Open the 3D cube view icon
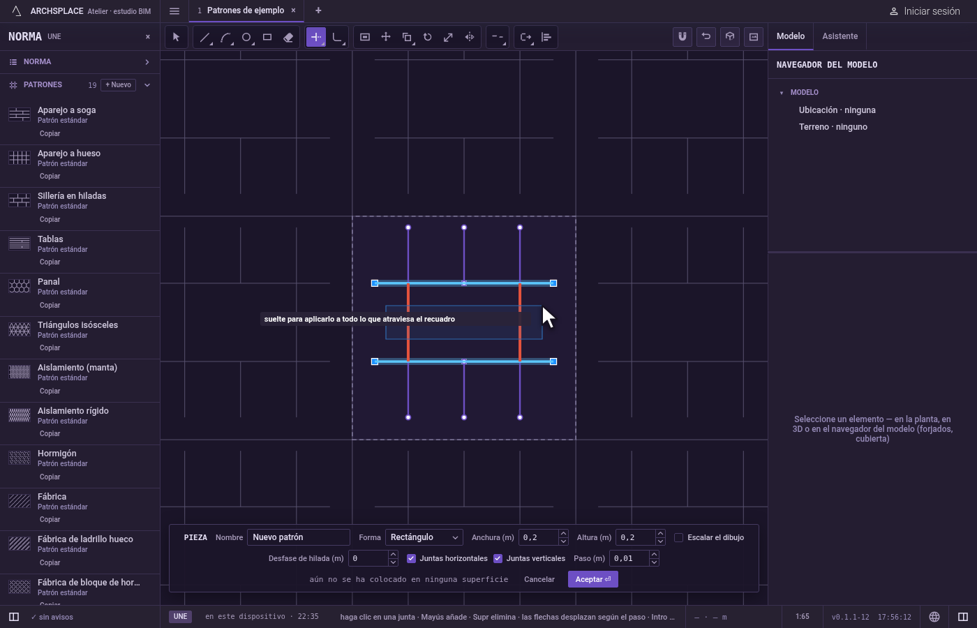Image resolution: width=977 pixels, height=628 pixels. coord(730,36)
